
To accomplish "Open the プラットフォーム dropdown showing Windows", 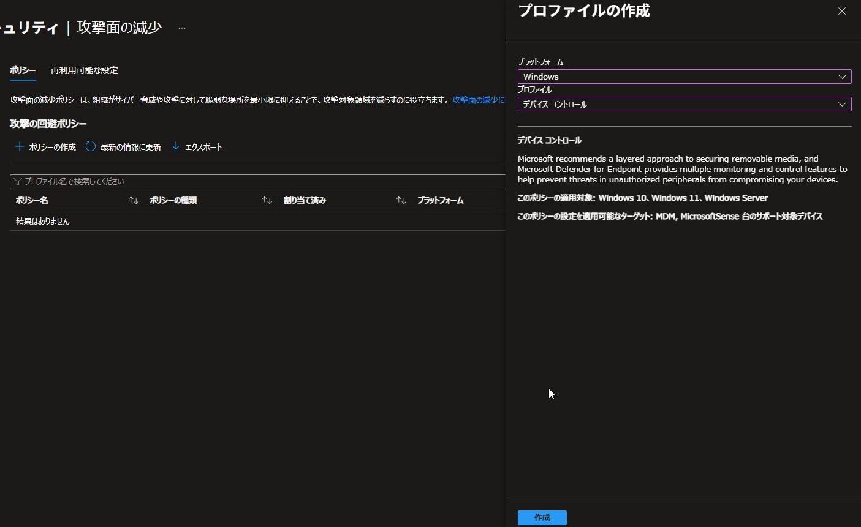I will pyautogui.click(x=684, y=77).
